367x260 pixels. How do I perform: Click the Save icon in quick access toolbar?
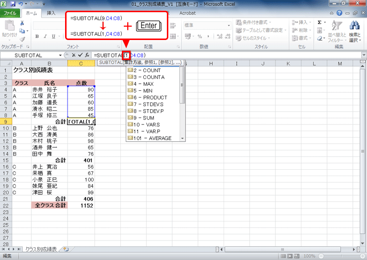click(13, 4)
